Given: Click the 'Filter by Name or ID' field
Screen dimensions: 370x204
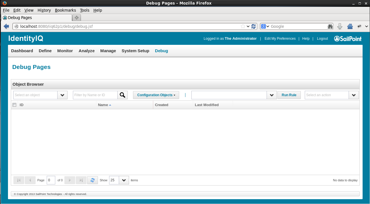Looking at the screenshot, I should click(95, 95).
